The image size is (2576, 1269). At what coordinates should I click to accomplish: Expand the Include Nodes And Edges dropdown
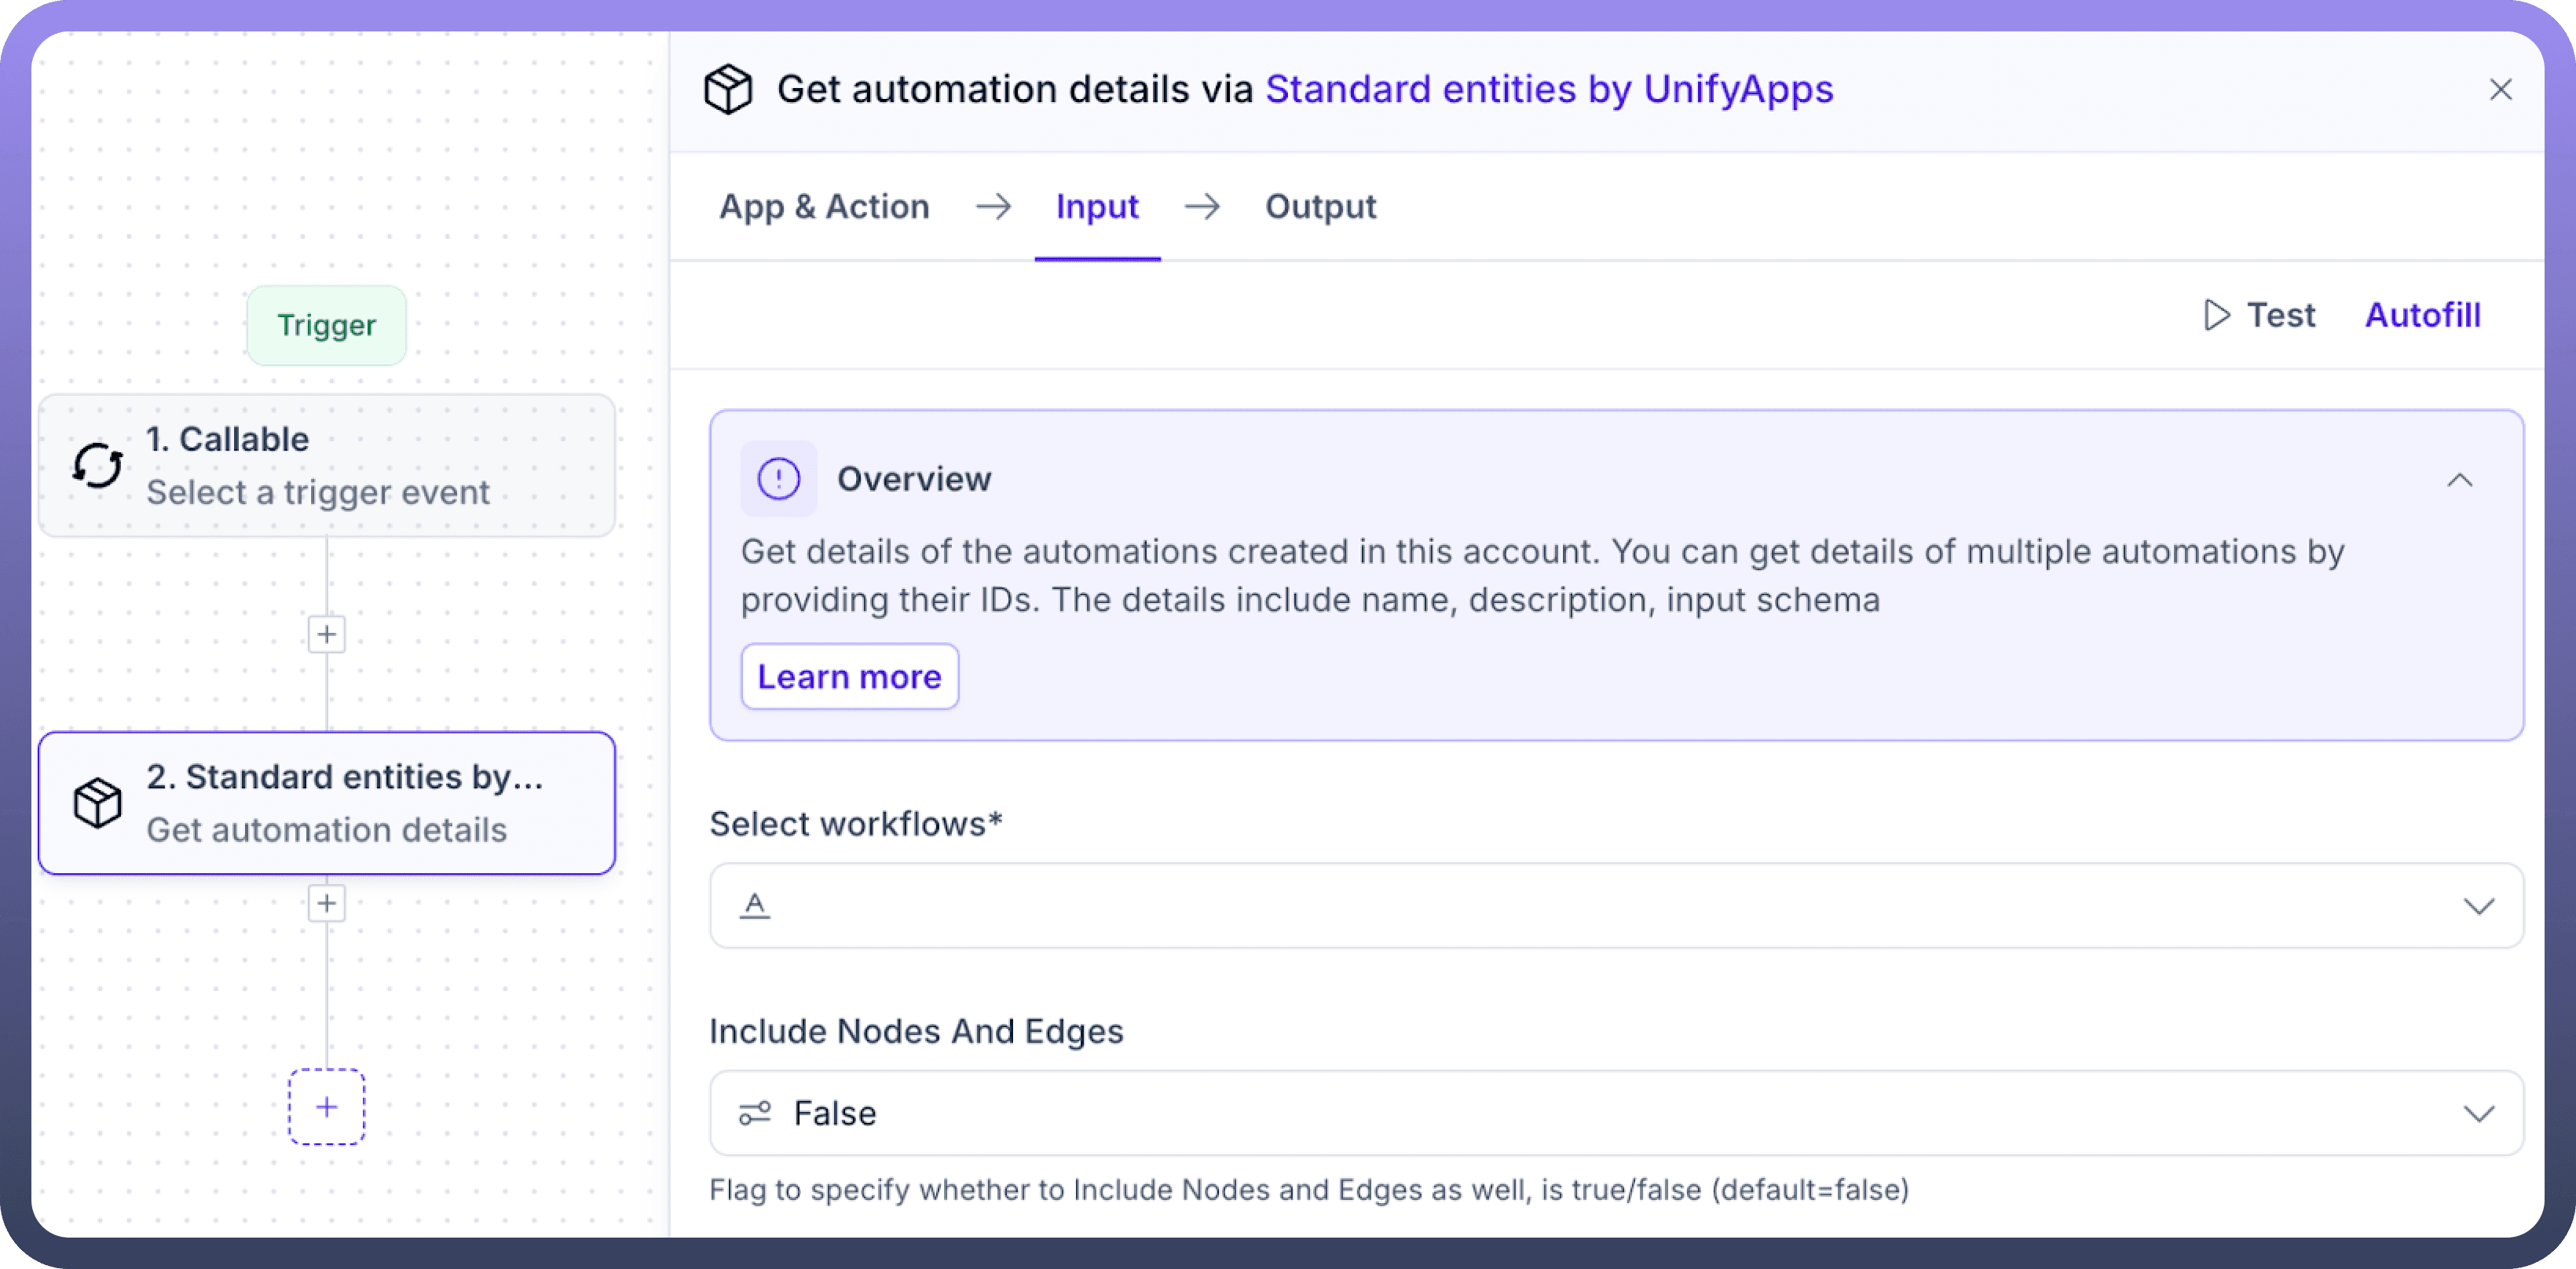pyautogui.click(x=2478, y=1113)
